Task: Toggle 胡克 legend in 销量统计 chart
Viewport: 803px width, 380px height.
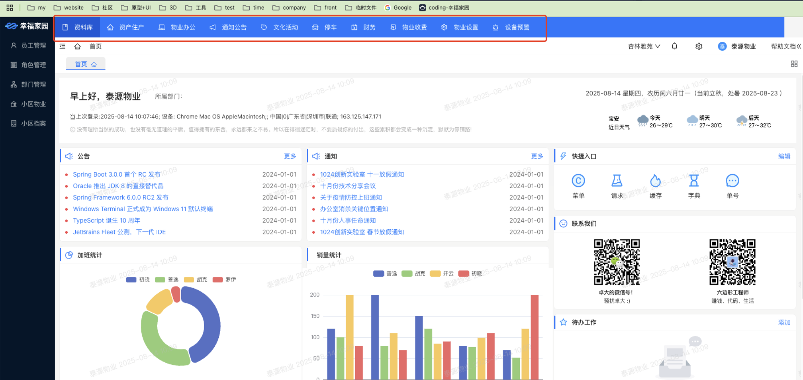Action: (x=414, y=273)
